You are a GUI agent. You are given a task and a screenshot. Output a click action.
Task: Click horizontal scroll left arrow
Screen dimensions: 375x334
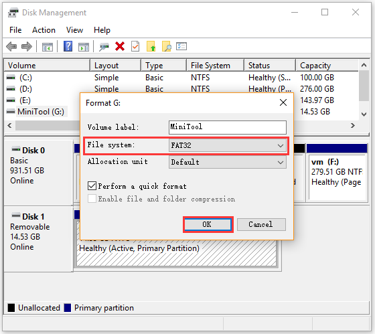click(x=10, y=125)
